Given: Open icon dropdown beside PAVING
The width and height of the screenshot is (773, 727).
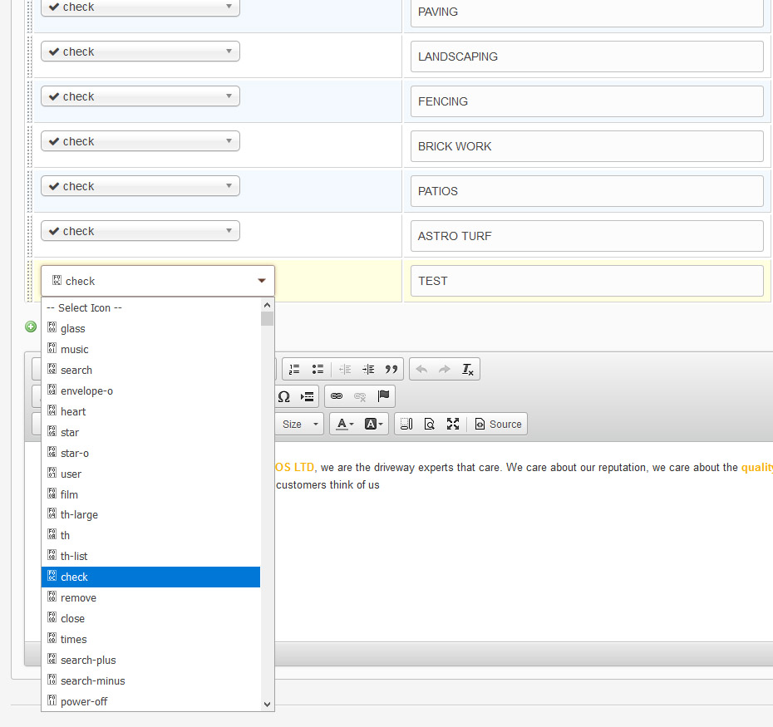Looking at the screenshot, I should point(140,7).
